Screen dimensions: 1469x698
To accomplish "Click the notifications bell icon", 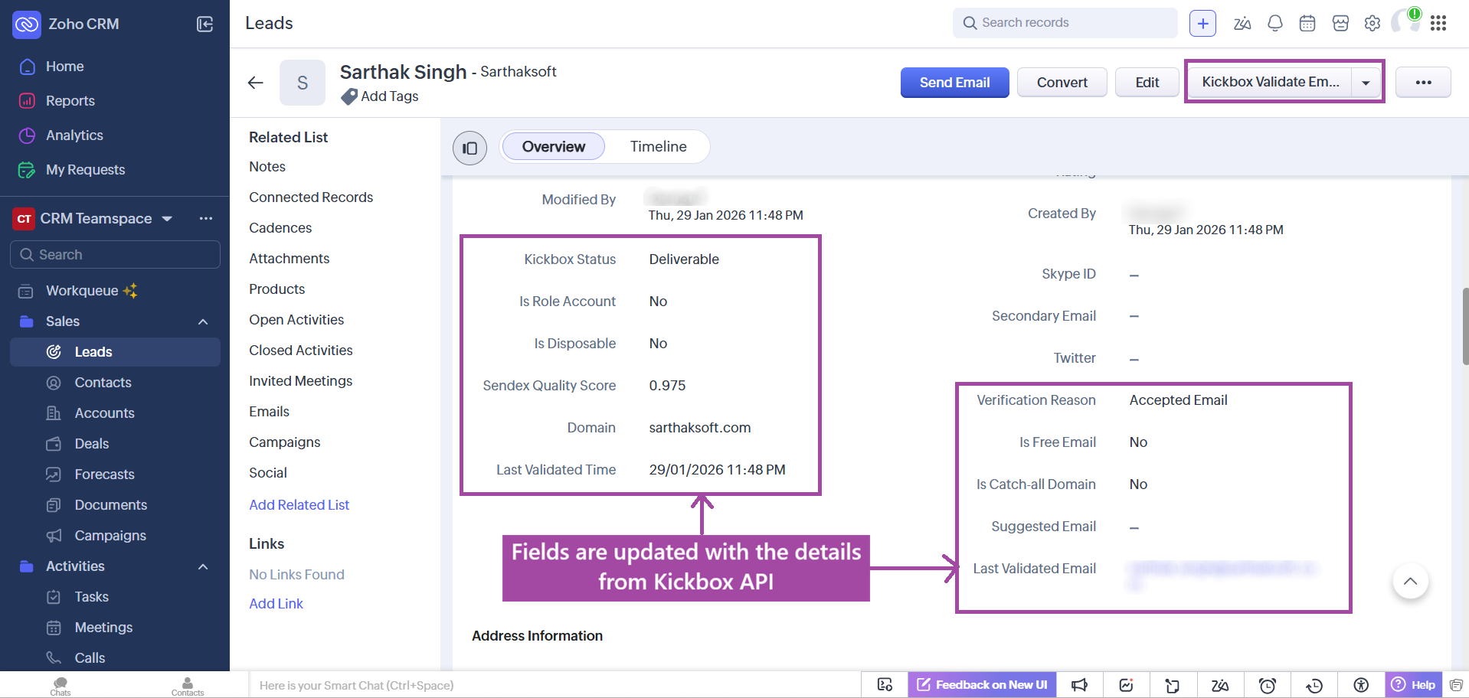I will pyautogui.click(x=1274, y=23).
